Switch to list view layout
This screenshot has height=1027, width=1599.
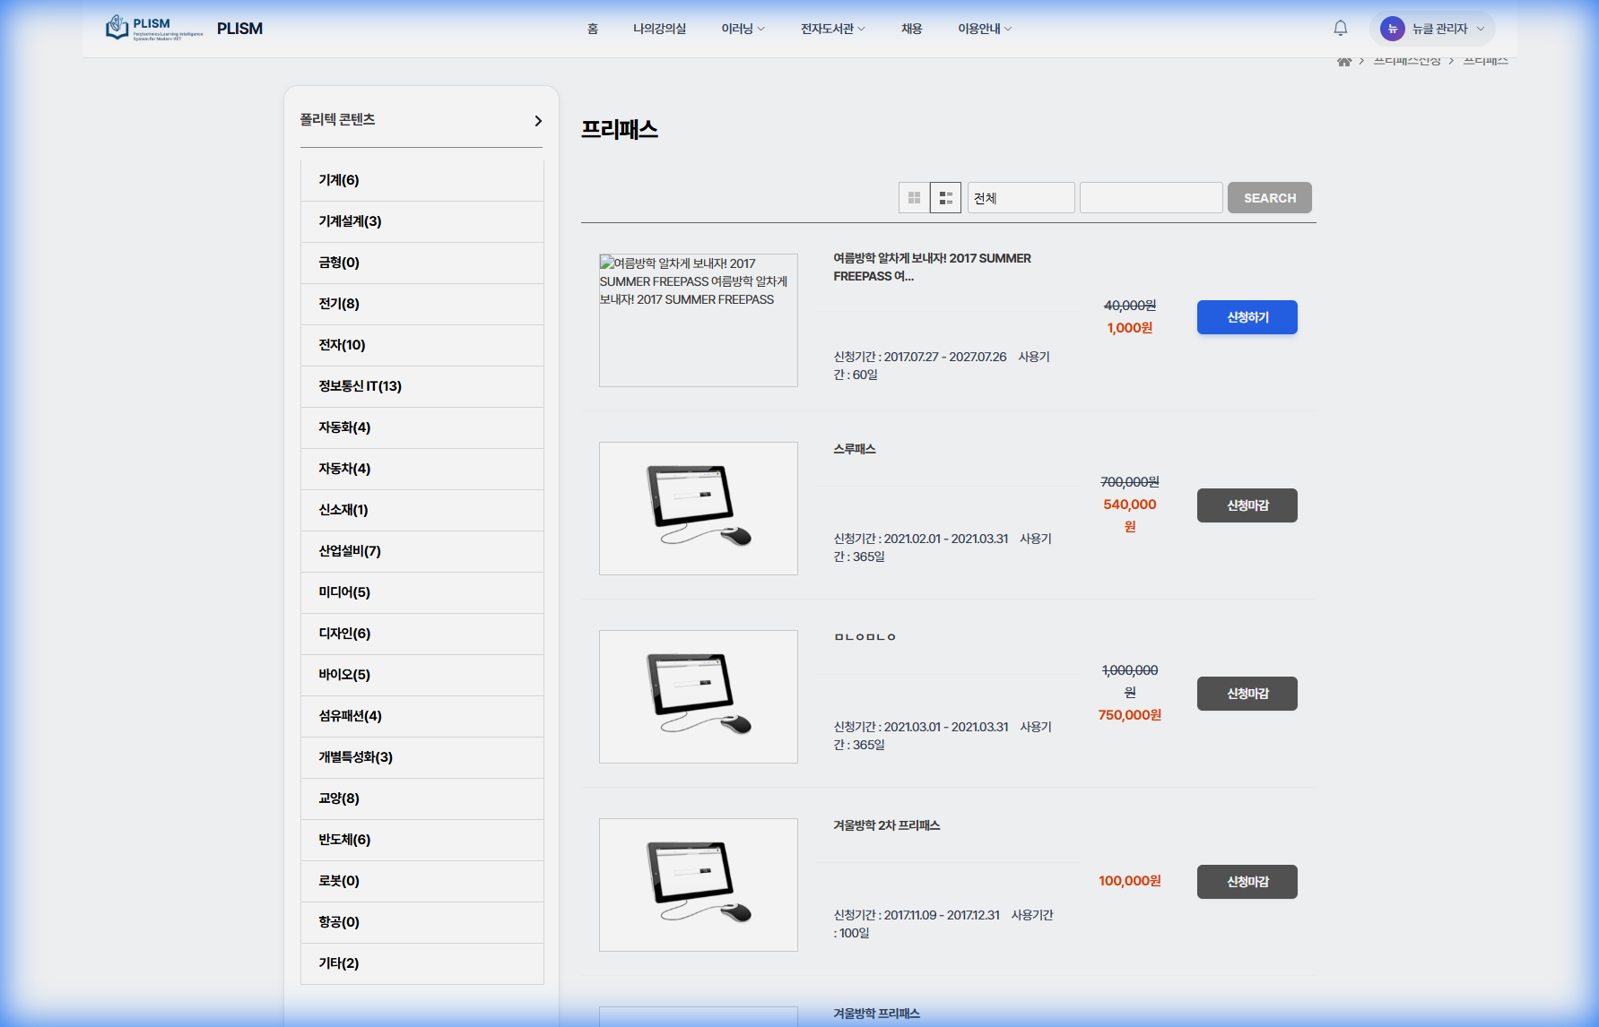point(945,198)
